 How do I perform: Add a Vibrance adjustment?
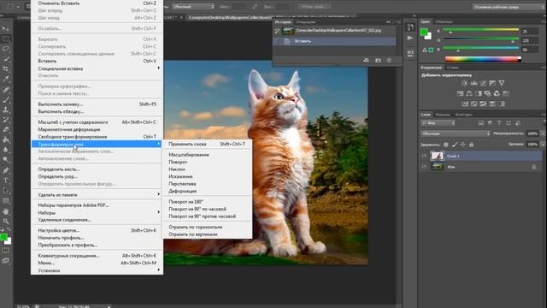[502, 83]
